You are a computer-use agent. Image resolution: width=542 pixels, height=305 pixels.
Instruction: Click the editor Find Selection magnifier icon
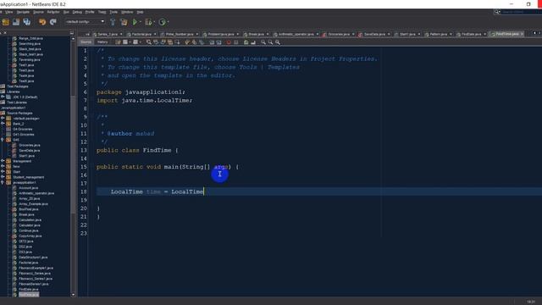pos(149,42)
